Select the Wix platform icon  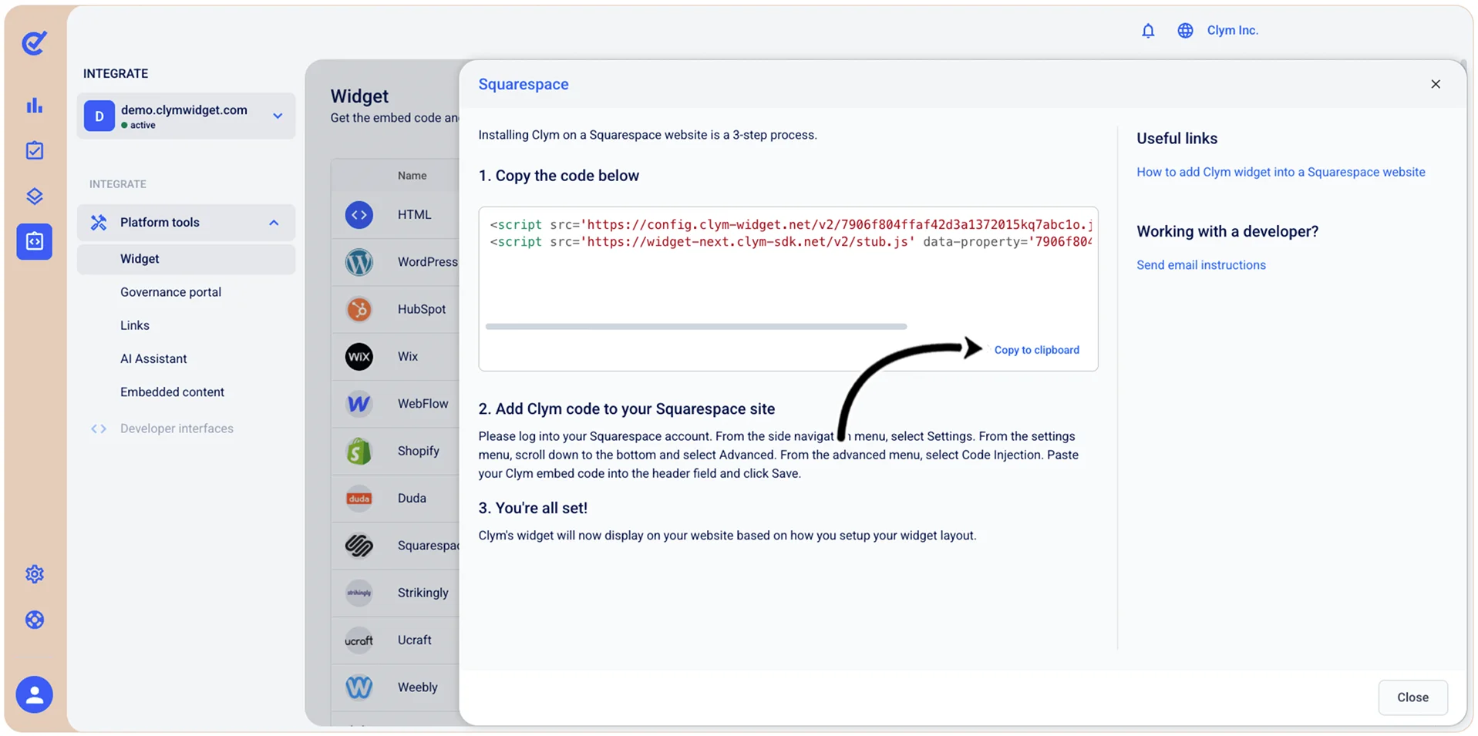point(359,357)
